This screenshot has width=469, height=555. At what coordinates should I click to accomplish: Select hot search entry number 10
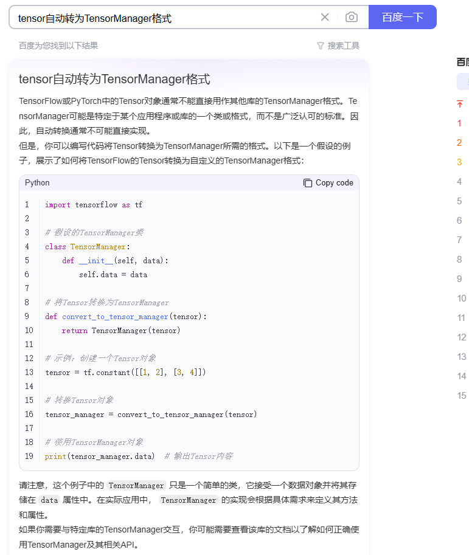tap(461, 298)
